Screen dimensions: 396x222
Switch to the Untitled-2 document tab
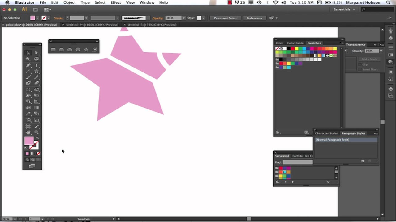(92, 25)
